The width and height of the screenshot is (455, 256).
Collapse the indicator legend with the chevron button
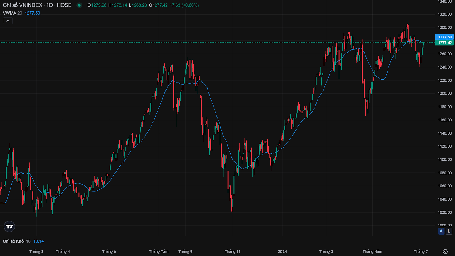point(8,21)
